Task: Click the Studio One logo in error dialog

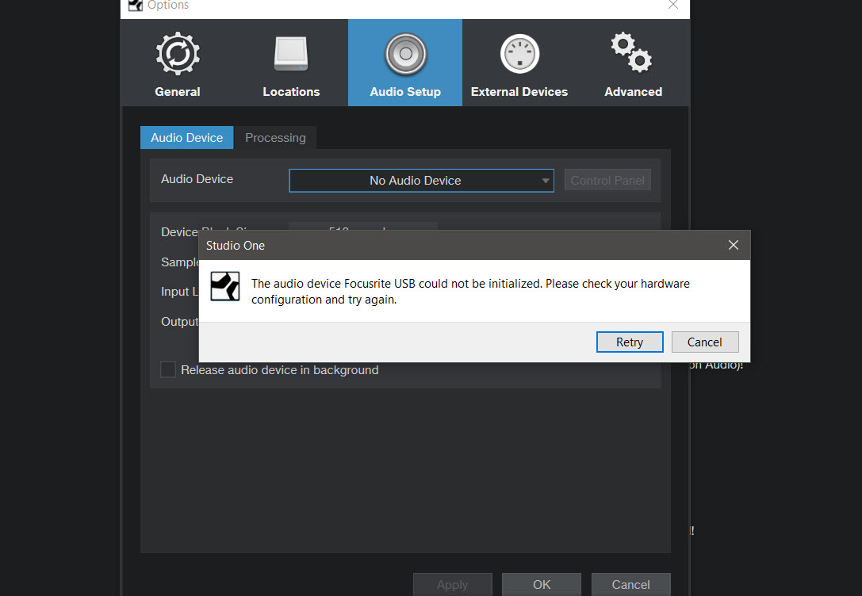Action: pos(225,286)
